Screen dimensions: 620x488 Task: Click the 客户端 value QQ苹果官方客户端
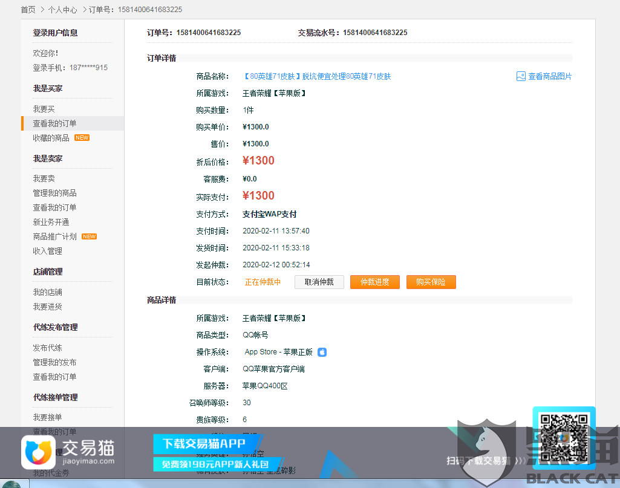click(x=273, y=369)
